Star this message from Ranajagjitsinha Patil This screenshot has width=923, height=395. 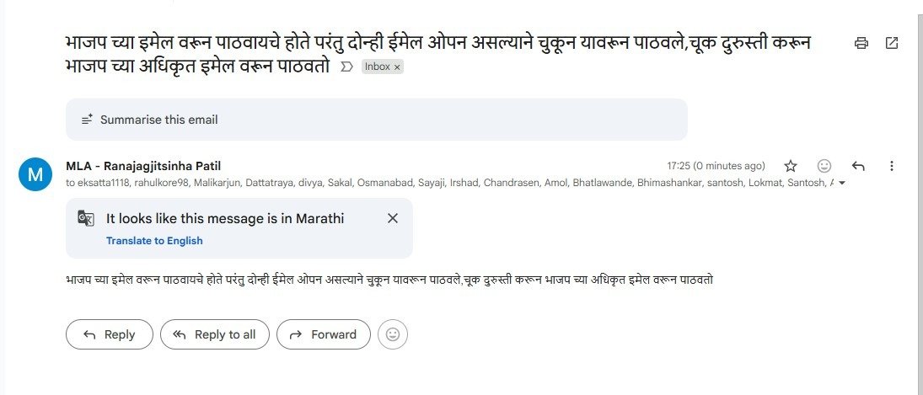pos(791,166)
